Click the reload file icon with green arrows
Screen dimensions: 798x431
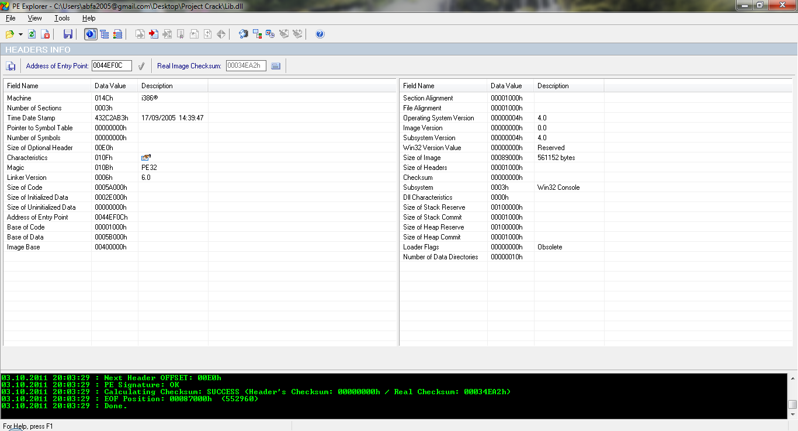click(32, 34)
